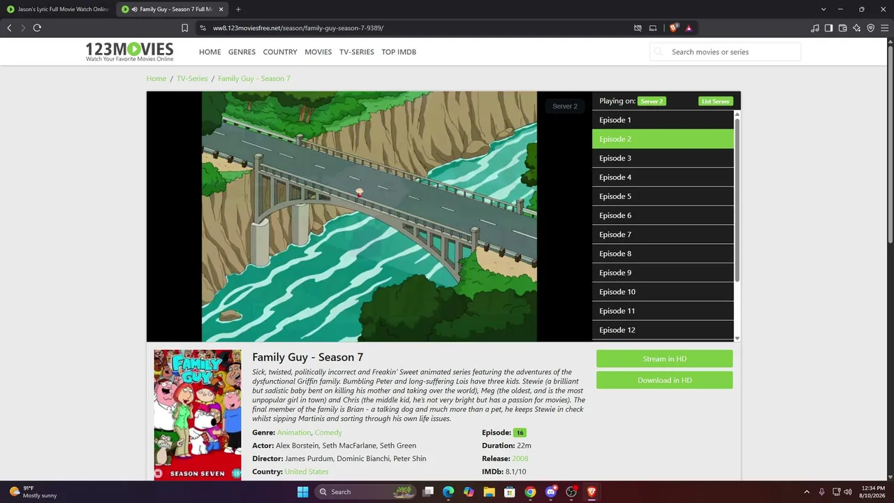
Task: Click the weather widget on the taskbar
Action: pyautogui.click(x=33, y=492)
